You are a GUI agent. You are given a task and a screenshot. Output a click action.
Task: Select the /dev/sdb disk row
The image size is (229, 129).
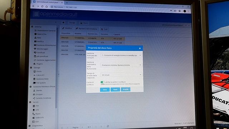pos(73,46)
